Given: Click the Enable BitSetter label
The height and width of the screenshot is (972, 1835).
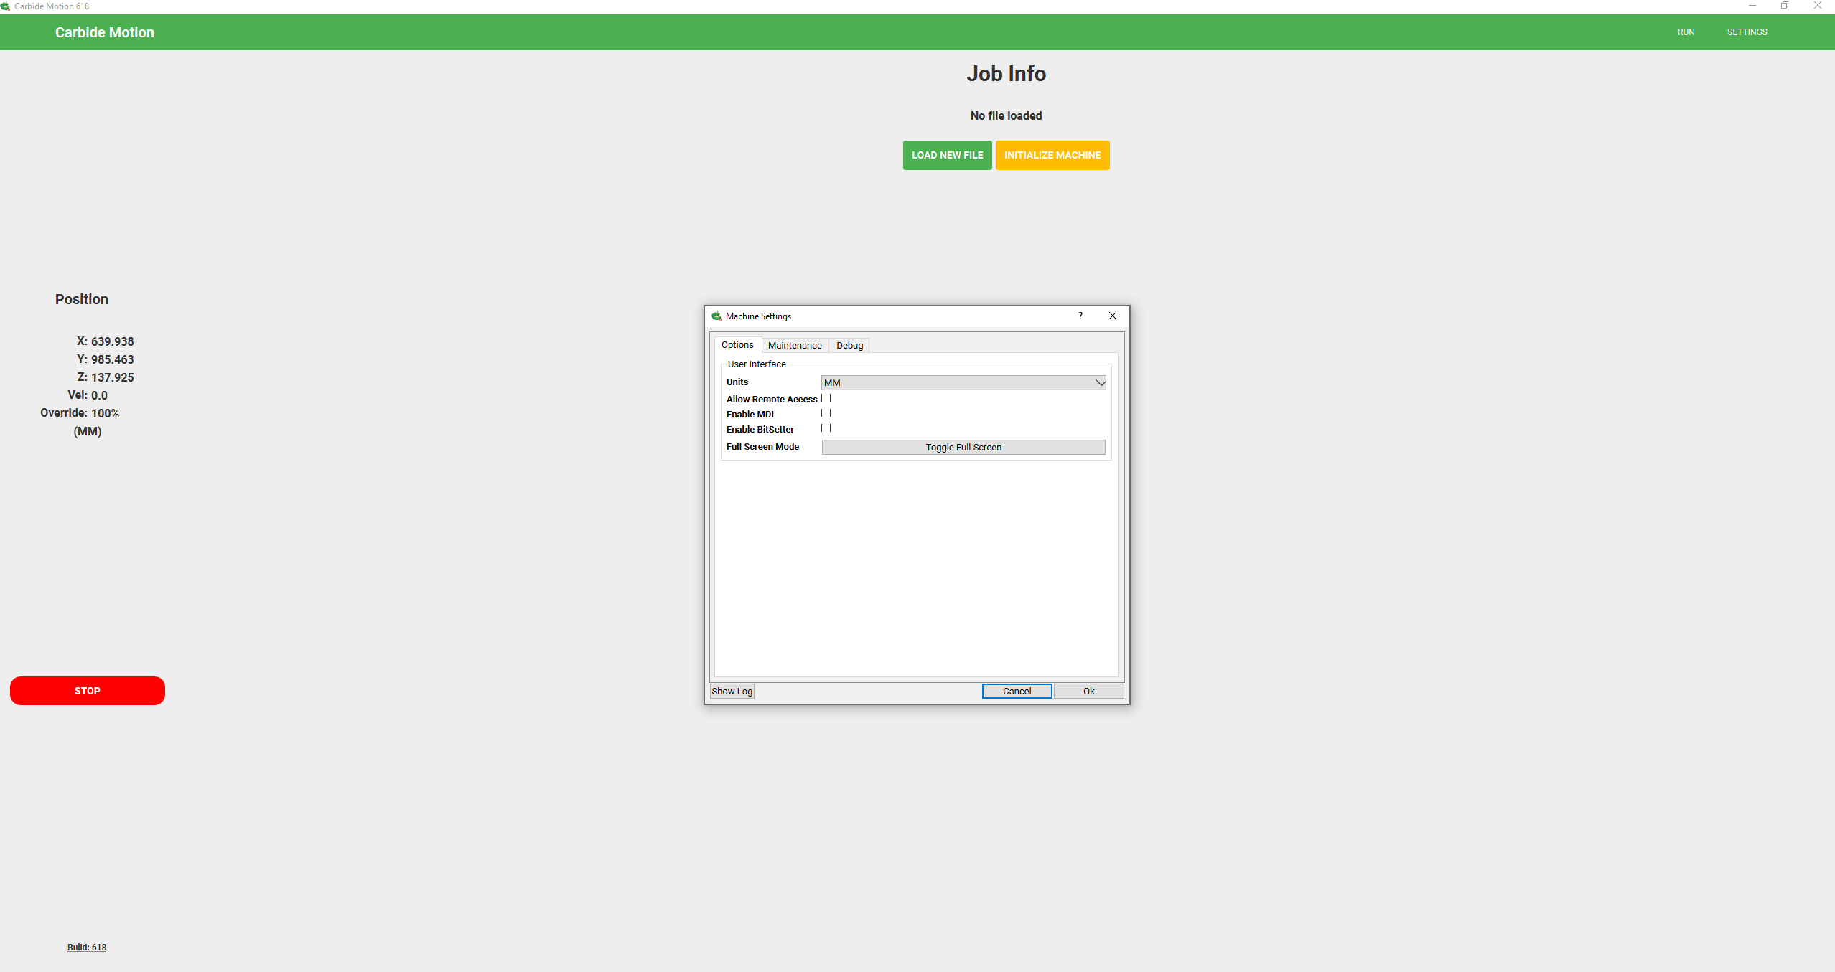Looking at the screenshot, I should tap(760, 429).
